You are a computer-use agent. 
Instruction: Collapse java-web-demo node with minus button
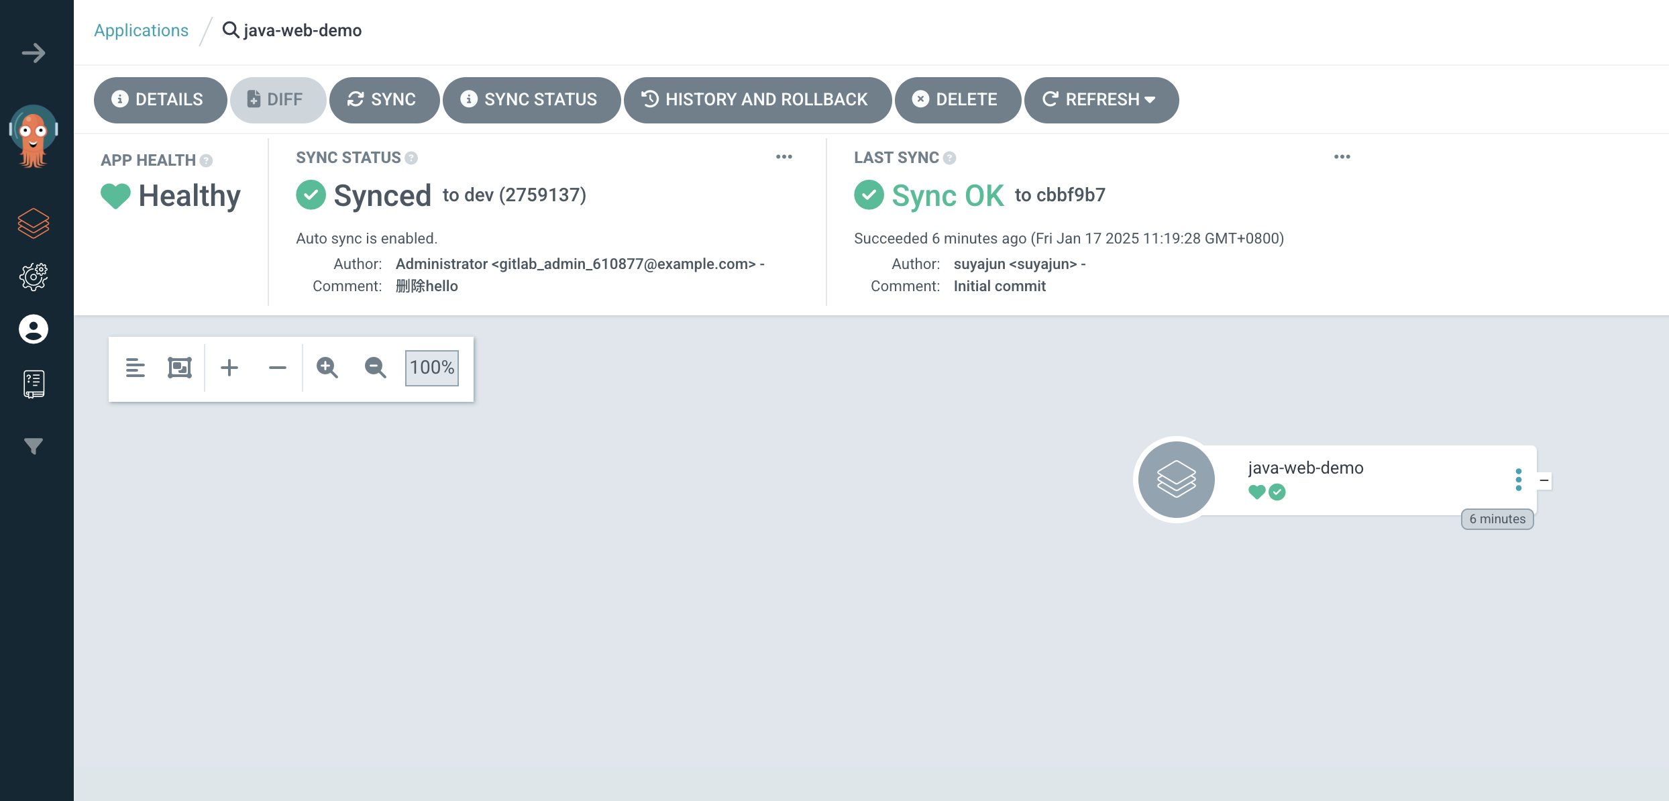click(x=1544, y=480)
